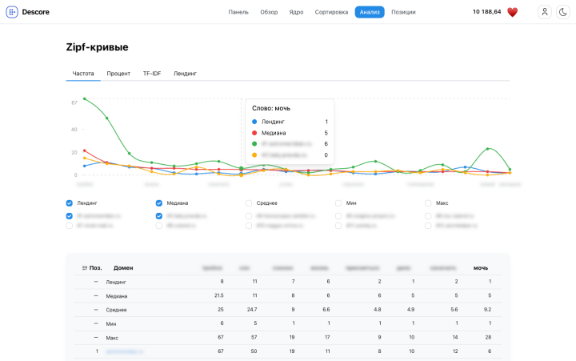Click the мочь column header

(x=481, y=267)
